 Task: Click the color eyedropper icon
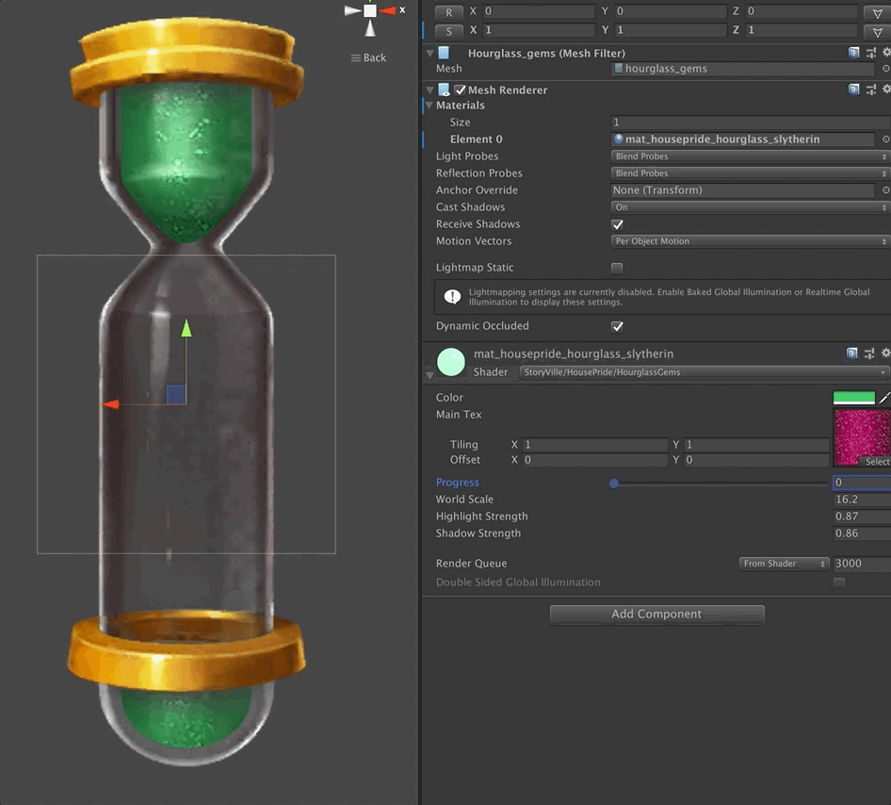pyautogui.click(x=884, y=398)
